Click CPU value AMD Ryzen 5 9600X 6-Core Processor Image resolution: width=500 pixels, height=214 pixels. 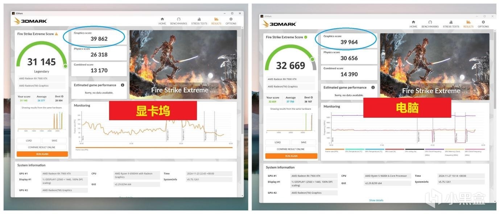point(388,176)
